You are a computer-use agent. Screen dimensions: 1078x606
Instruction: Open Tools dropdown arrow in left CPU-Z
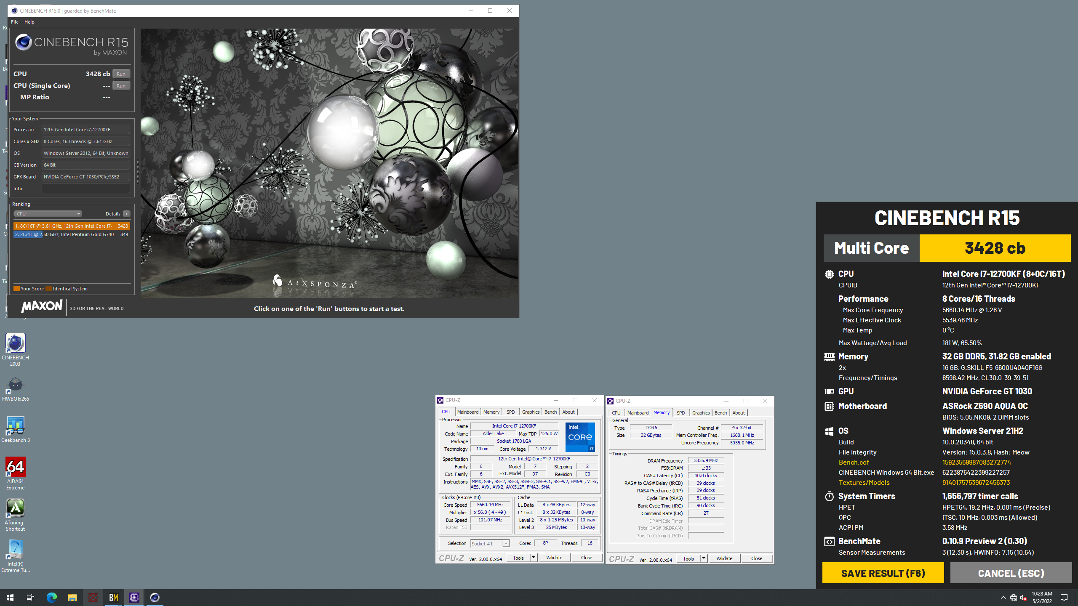coord(534,558)
